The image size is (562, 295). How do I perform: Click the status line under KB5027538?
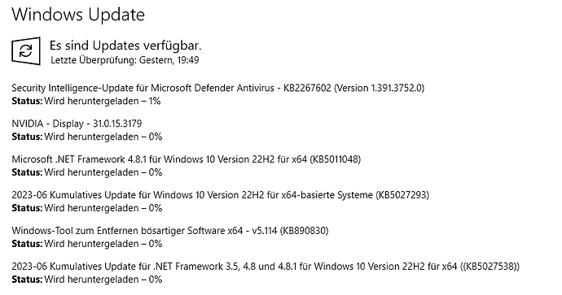(86, 280)
